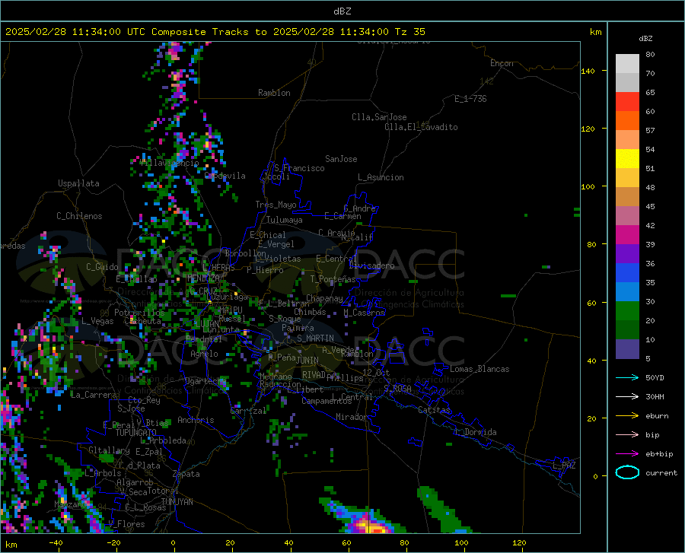Click the Catitas label on map
Screen dimensions: 685x553
434,410
